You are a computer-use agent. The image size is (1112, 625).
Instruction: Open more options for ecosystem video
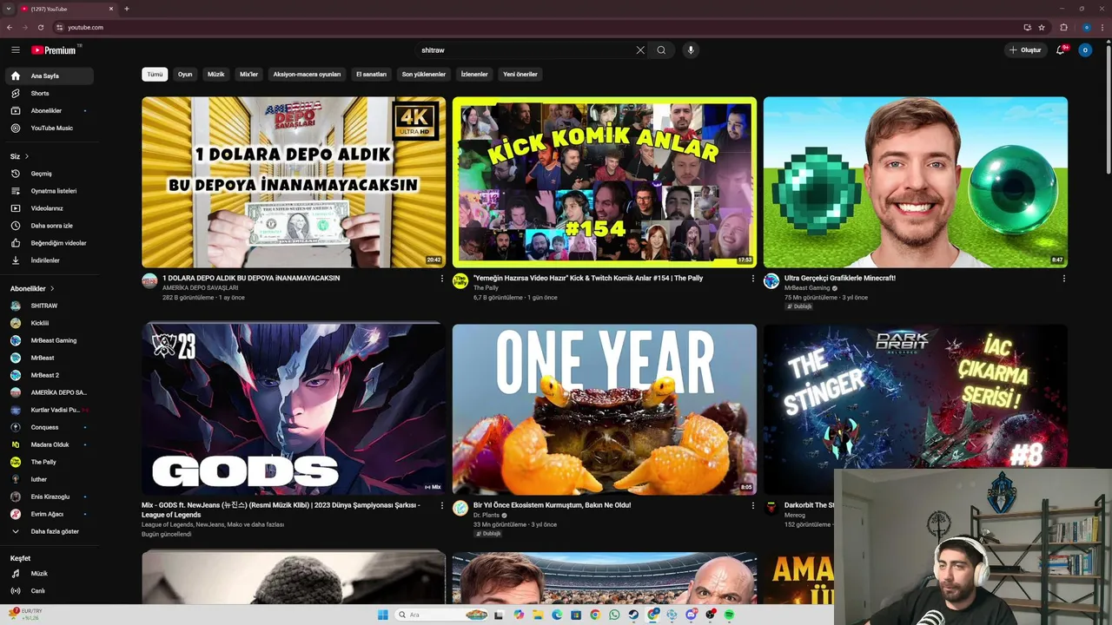click(752, 505)
